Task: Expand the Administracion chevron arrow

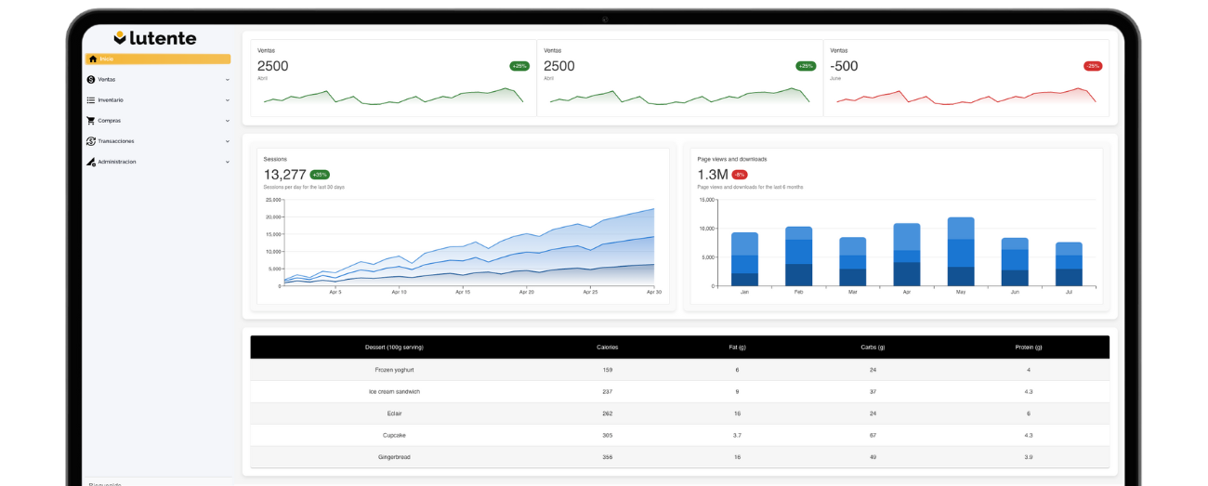Action: (x=228, y=162)
